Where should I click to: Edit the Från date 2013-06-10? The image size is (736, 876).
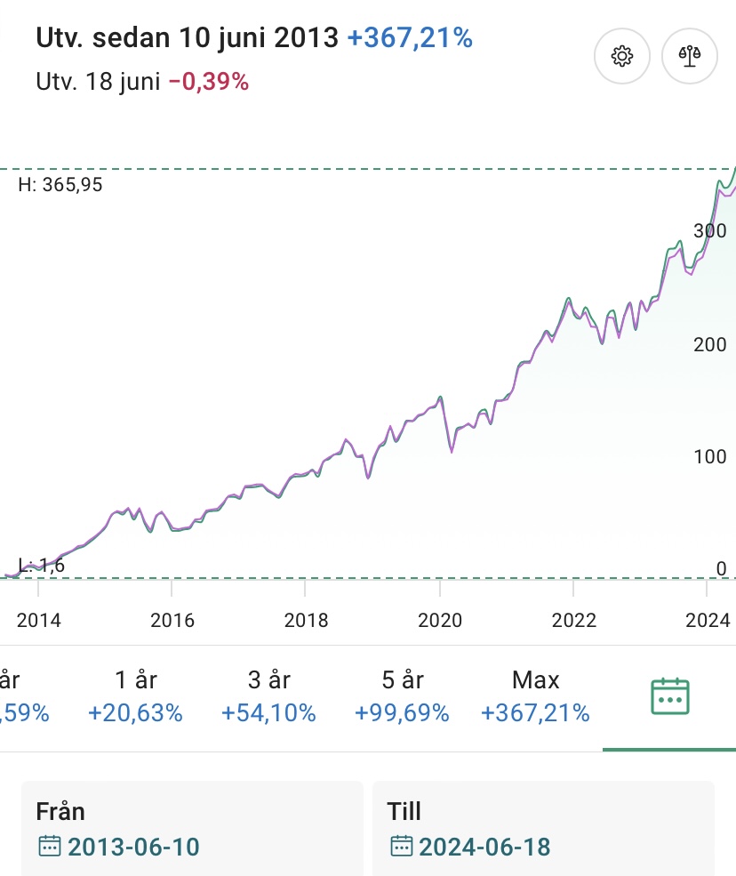[x=133, y=846]
